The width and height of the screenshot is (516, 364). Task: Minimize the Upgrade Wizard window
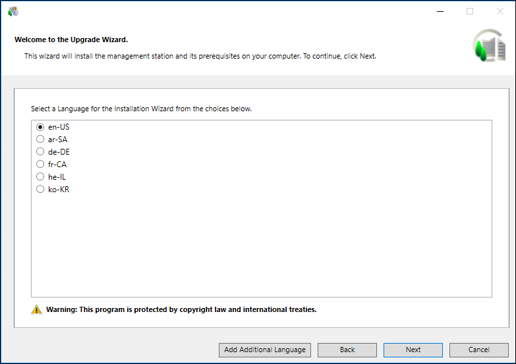click(x=440, y=11)
